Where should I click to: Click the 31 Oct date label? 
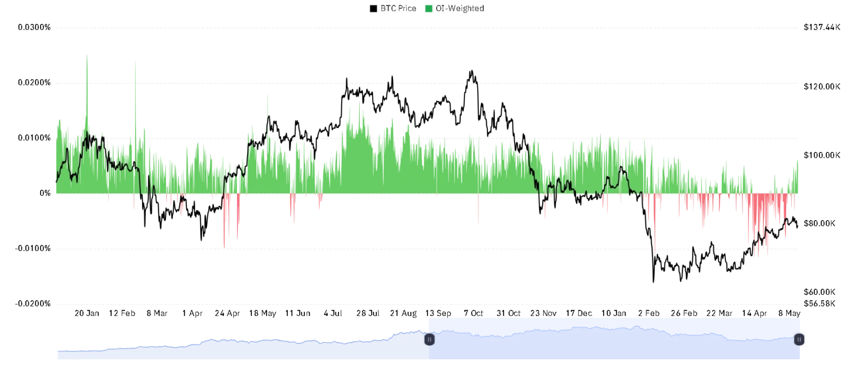pyautogui.click(x=509, y=313)
